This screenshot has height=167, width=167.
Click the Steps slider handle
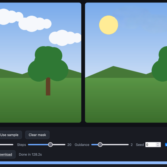pyautogui.click(x=50, y=145)
